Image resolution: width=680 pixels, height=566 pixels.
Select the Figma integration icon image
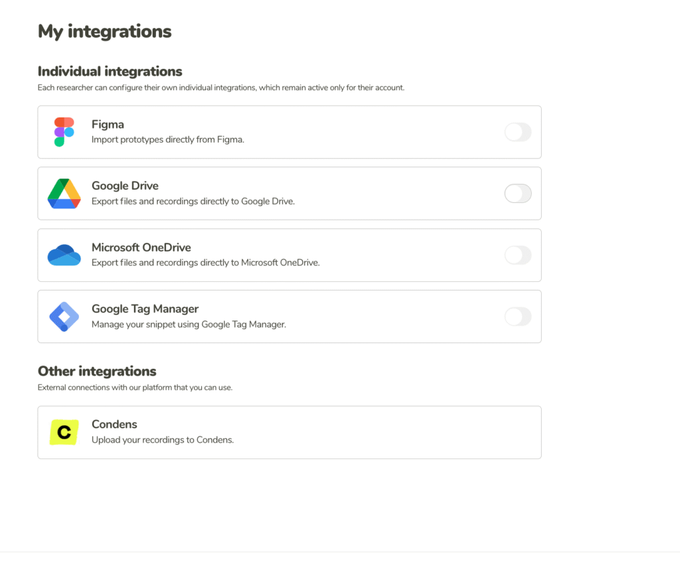pos(64,131)
